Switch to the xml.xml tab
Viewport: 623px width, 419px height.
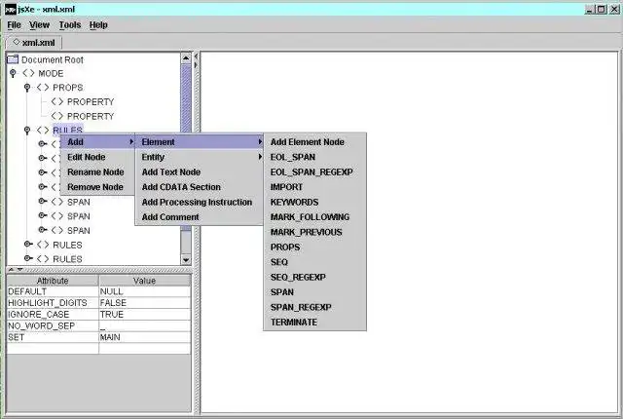pyautogui.click(x=34, y=43)
